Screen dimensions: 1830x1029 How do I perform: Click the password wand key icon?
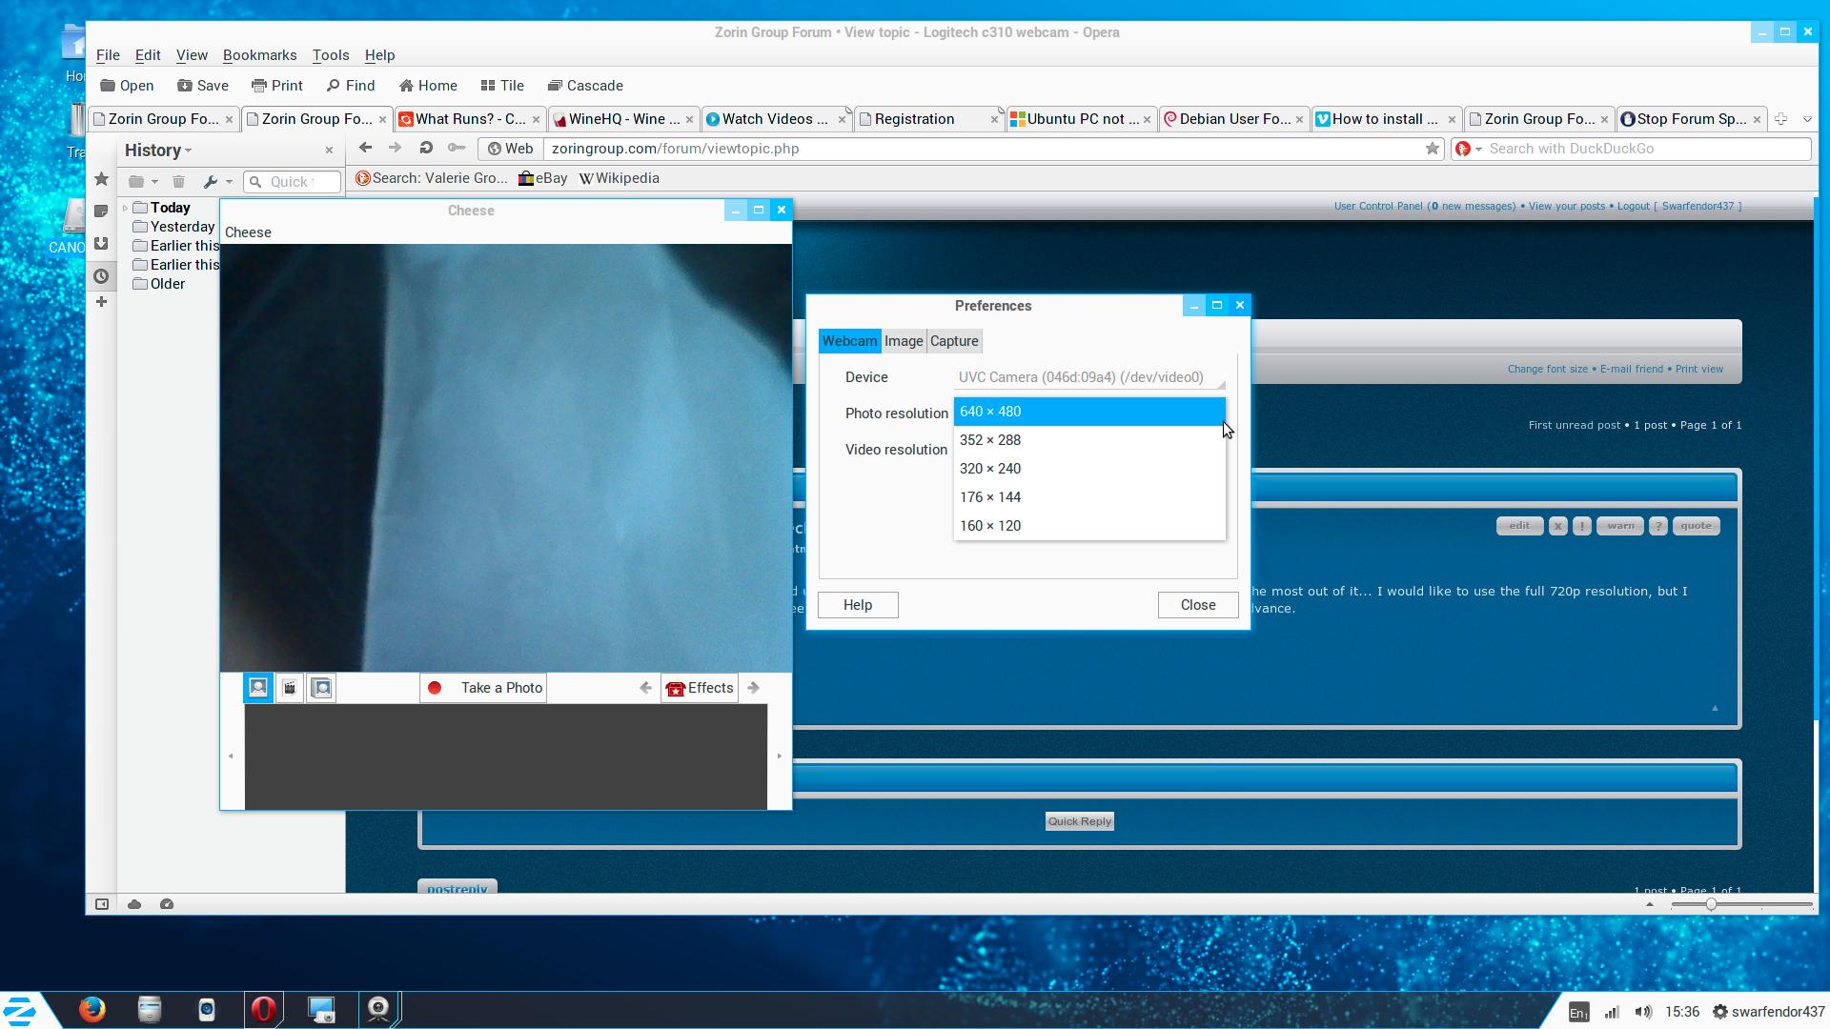tap(457, 148)
